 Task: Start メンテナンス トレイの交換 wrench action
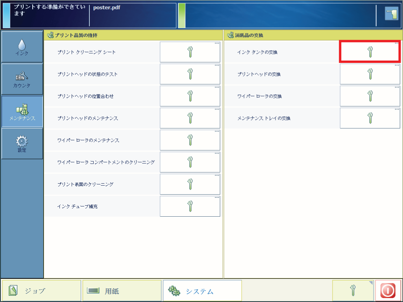click(370, 118)
